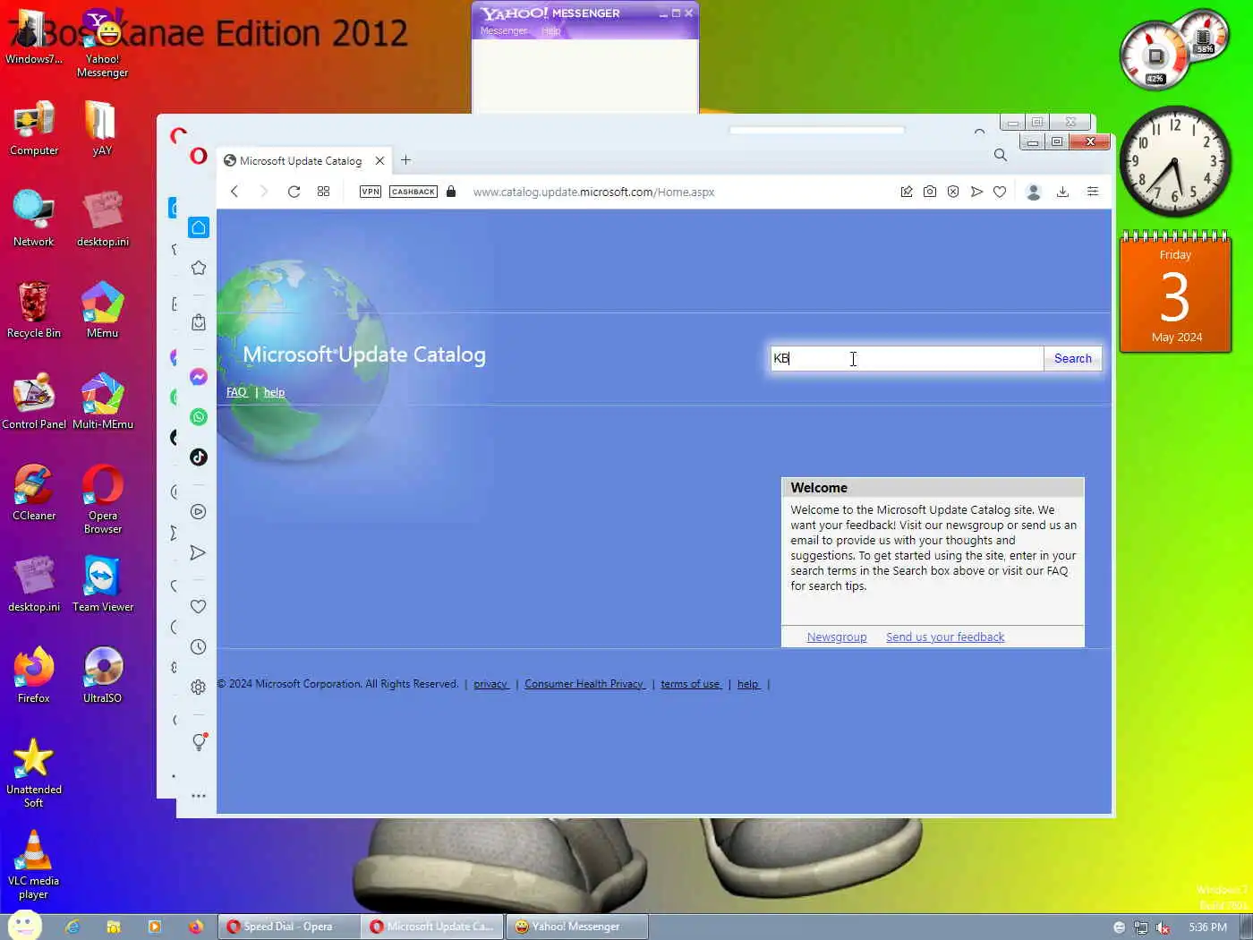Open Bookmarks star in Opera sidebar
This screenshot has height=940, width=1253.
click(x=199, y=268)
